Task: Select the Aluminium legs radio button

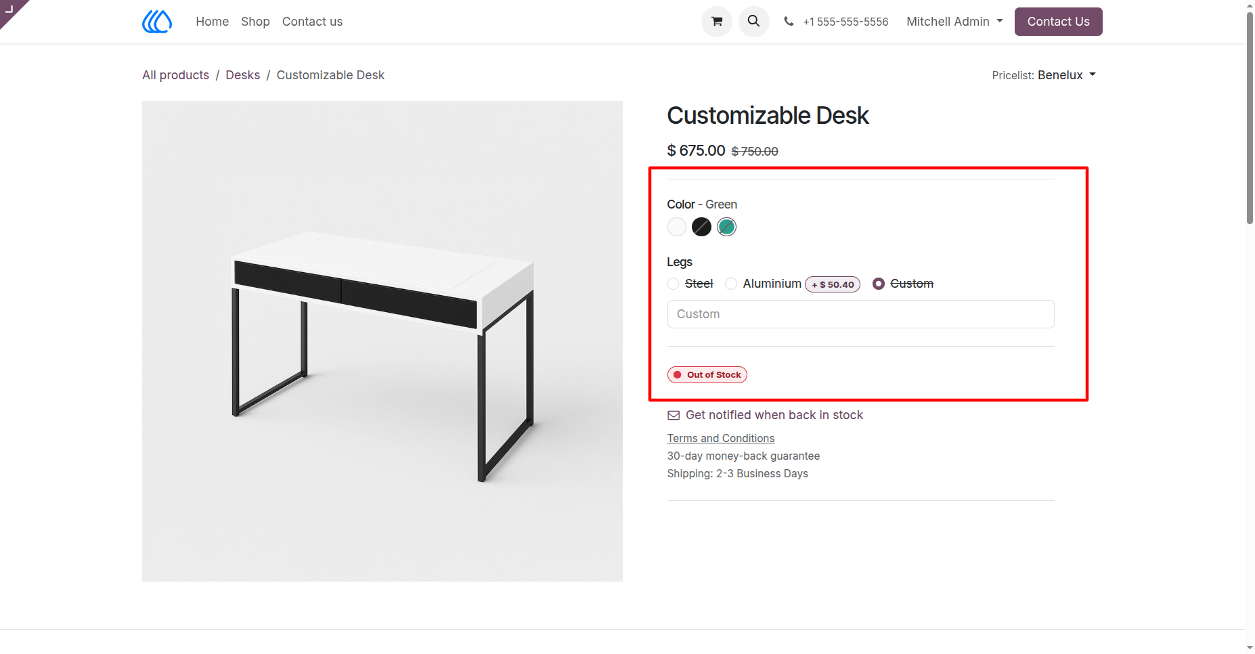Action: pyautogui.click(x=731, y=284)
